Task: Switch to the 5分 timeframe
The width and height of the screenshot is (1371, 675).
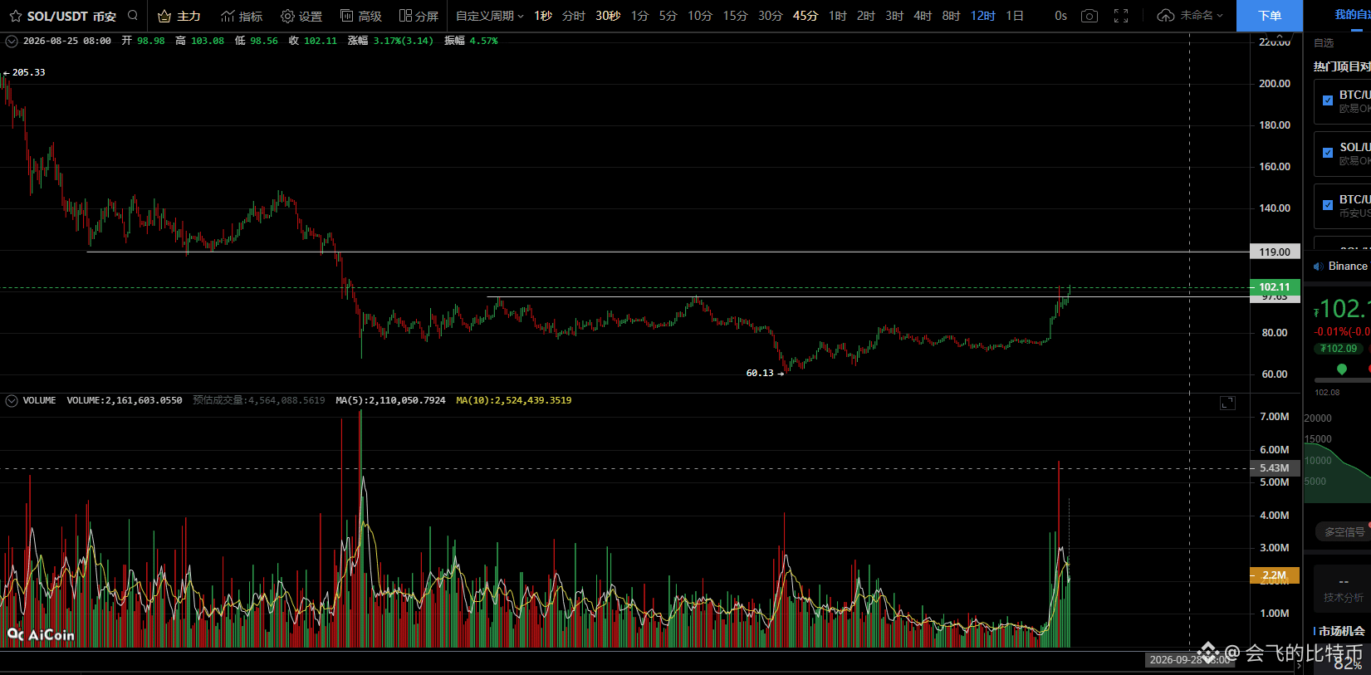Action: point(668,16)
